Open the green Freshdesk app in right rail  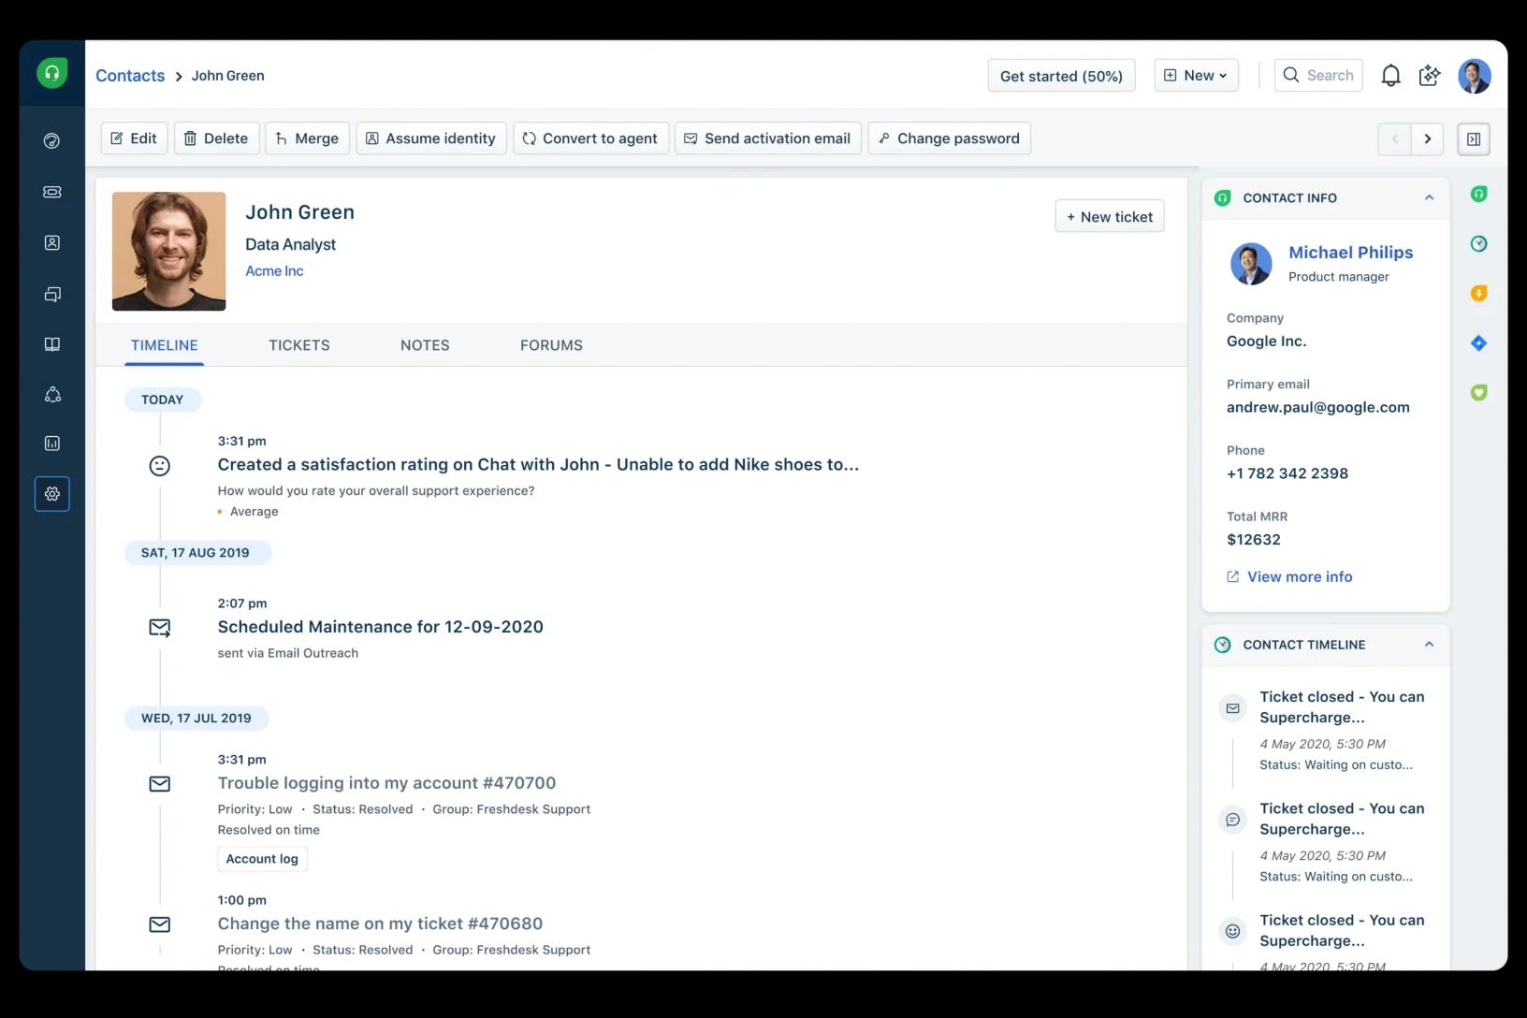(x=1478, y=194)
